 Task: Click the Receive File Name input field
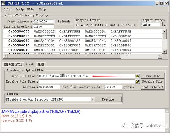click(87, 81)
